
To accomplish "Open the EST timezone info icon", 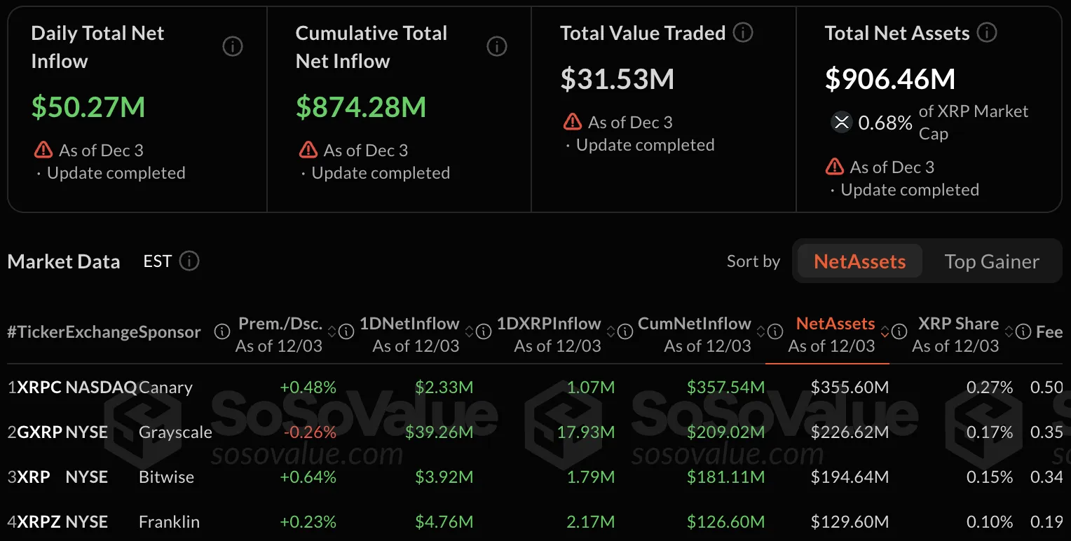I will coord(189,261).
